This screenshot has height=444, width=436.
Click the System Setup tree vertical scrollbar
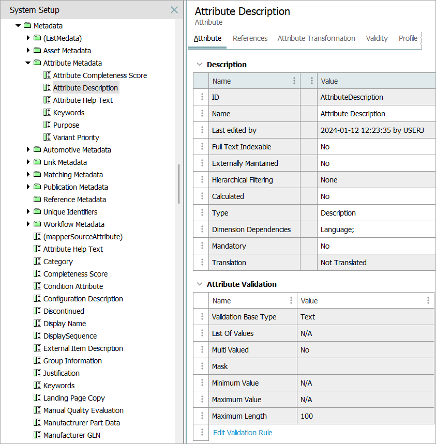(x=179, y=183)
